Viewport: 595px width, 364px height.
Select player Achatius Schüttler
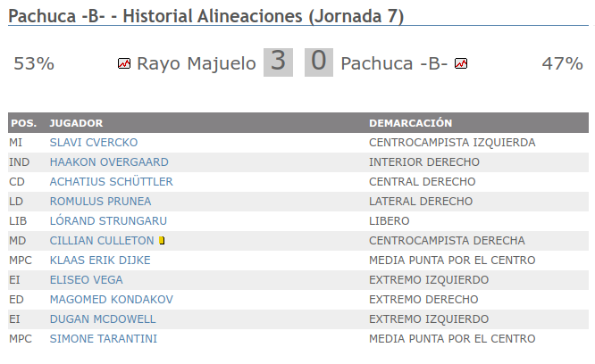(x=112, y=182)
